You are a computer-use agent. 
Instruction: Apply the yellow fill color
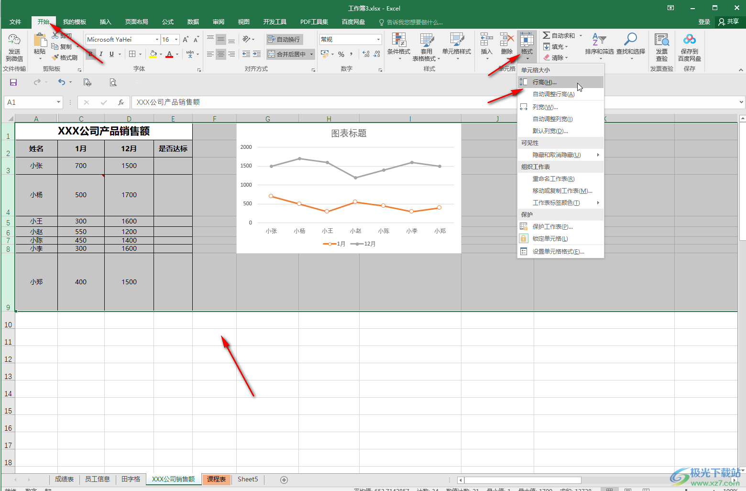pos(153,54)
